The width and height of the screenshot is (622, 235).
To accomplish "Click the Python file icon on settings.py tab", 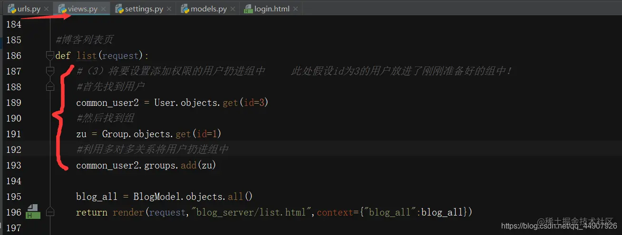I will point(119,8).
